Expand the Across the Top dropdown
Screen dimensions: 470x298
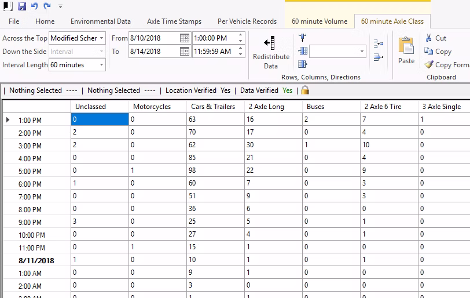pos(102,38)
